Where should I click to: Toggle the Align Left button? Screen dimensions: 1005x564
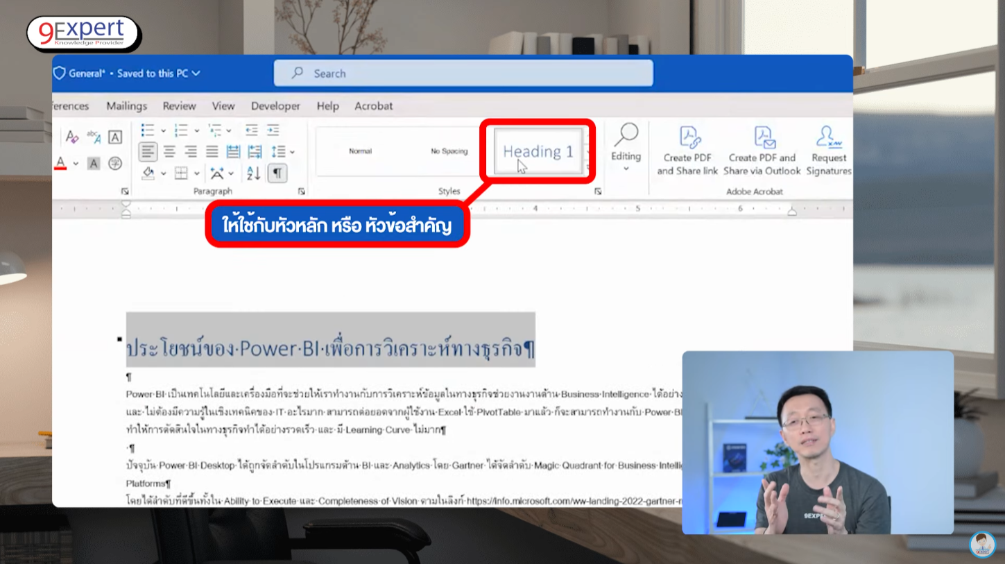click(x=148, y=151)
